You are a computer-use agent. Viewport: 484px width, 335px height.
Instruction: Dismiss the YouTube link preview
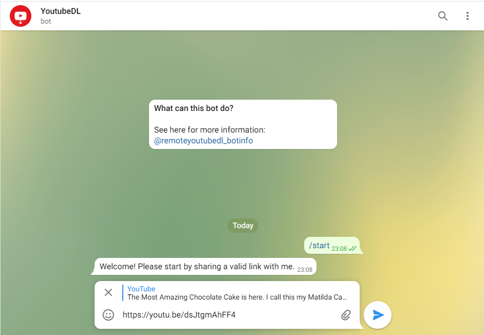point(108,292)
